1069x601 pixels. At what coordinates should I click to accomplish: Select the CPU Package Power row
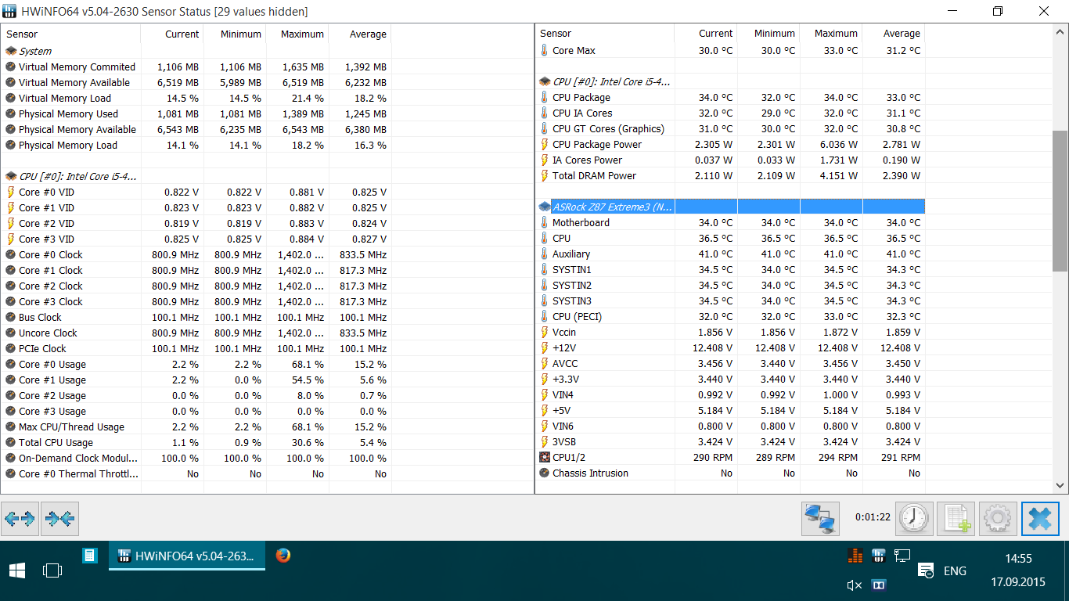[x=731, y=144]
